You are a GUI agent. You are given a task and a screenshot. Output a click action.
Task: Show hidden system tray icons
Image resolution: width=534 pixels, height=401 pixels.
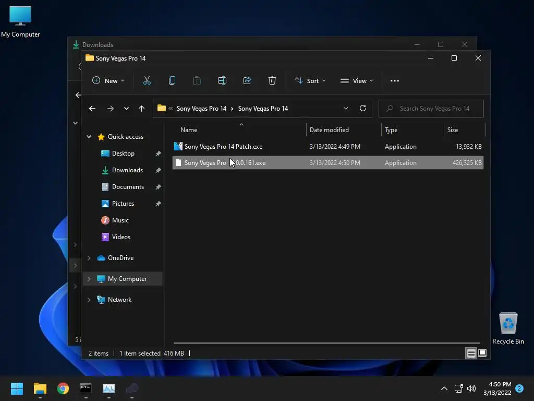(x=444, y=388)
